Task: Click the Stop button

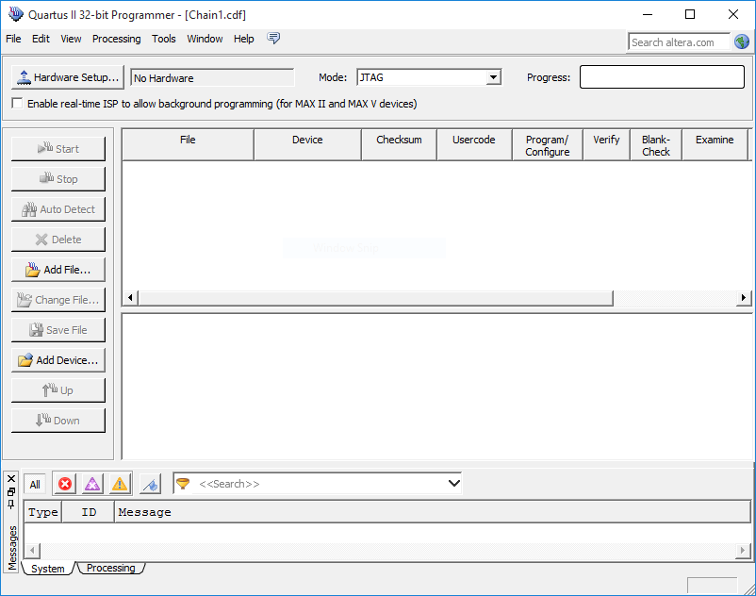Action: pos(58,179)
